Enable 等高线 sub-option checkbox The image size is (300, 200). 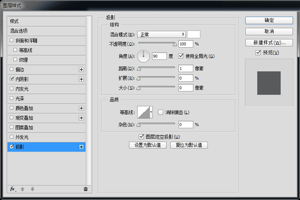15,50
